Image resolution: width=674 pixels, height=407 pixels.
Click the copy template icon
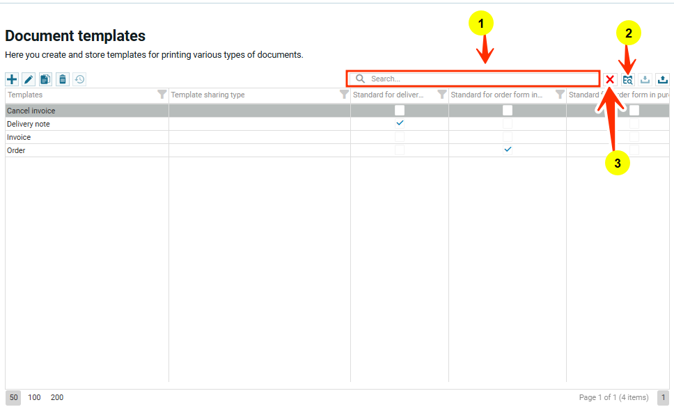click(x=45, y=79)
